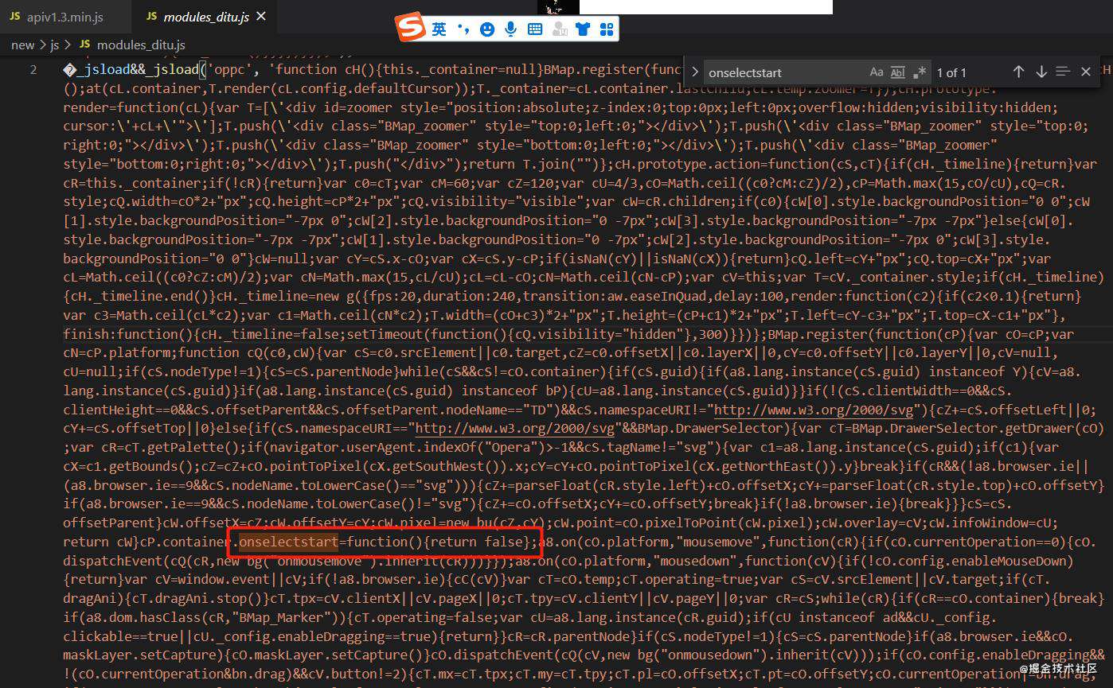Viewport: 1113px width, 688px height.
Task: Toggle Match Case in find widget
Action: (876, 72)
